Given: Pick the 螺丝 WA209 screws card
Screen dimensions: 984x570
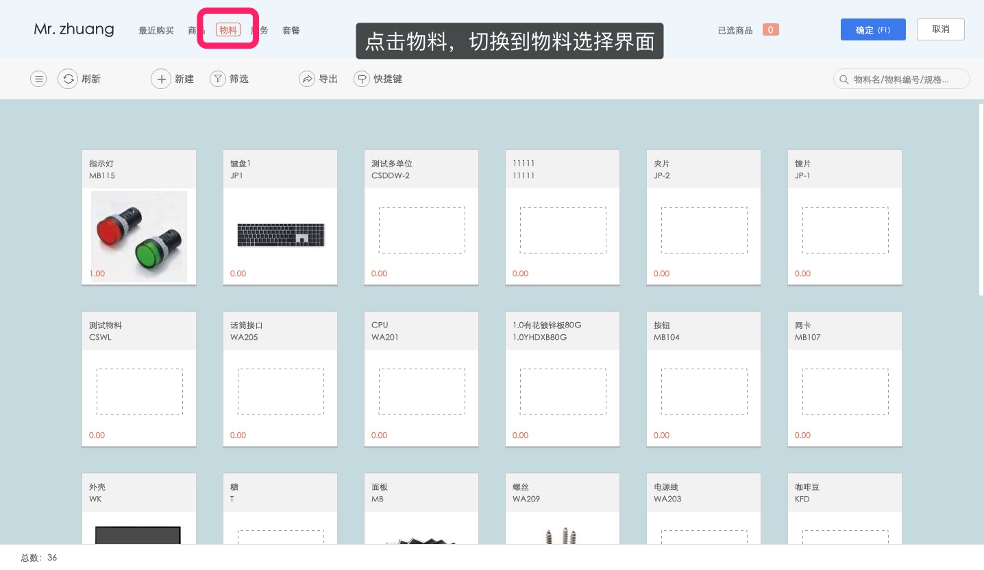Looking at the screenshot, I should [563, 509].
